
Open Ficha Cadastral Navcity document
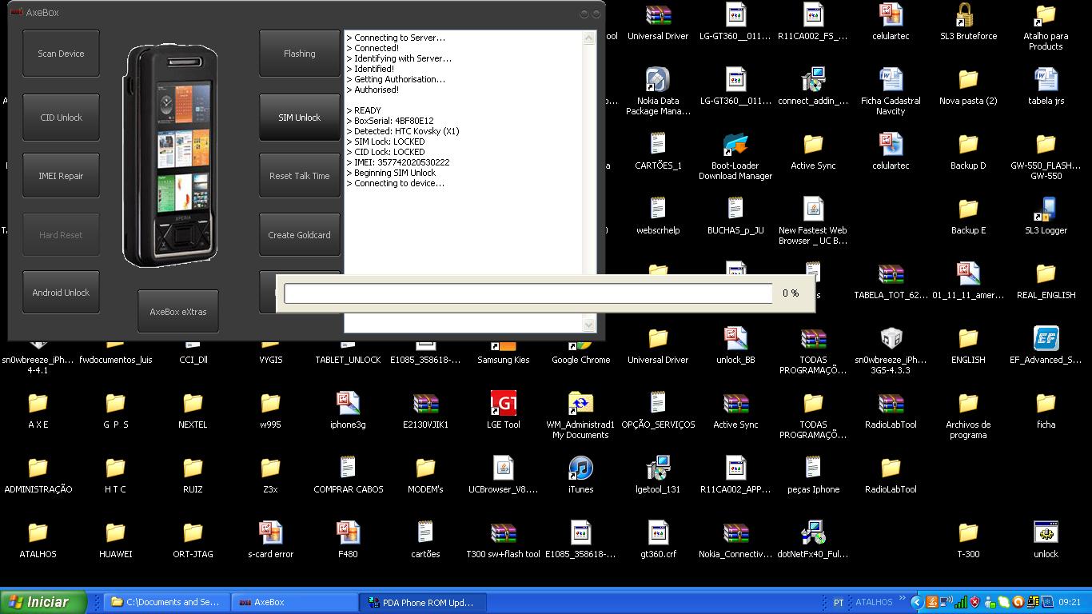point(891,91)
